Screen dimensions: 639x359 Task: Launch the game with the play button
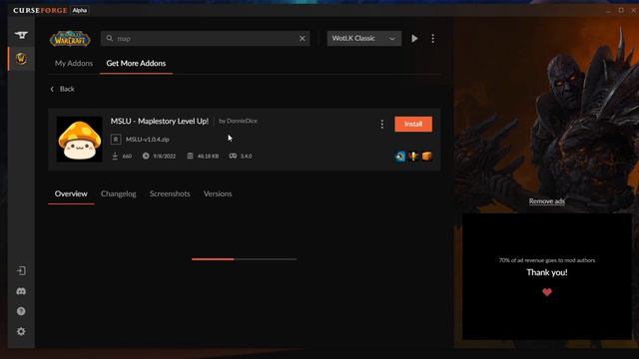414,38
